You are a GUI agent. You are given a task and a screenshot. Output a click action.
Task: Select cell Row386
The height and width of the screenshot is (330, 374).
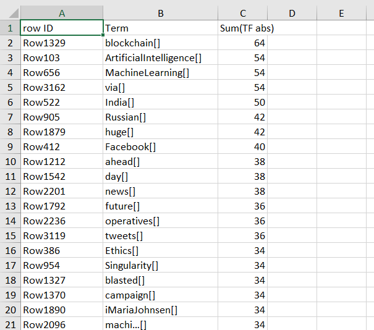(x=62, y=251)
